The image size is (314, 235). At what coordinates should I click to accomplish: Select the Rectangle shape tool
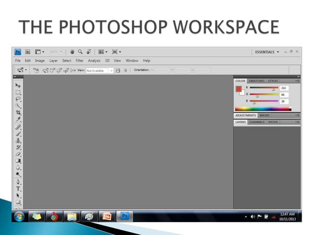18,202
